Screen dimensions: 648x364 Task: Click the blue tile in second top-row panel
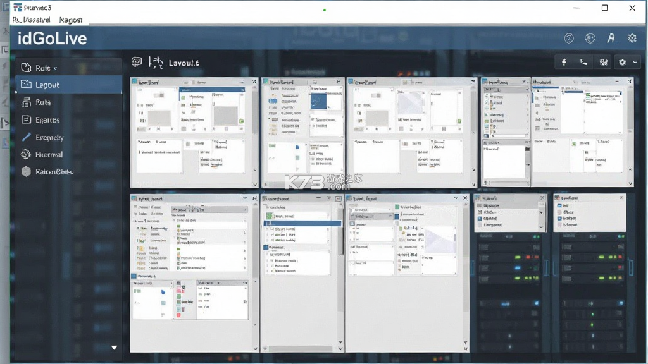point(318,102)
